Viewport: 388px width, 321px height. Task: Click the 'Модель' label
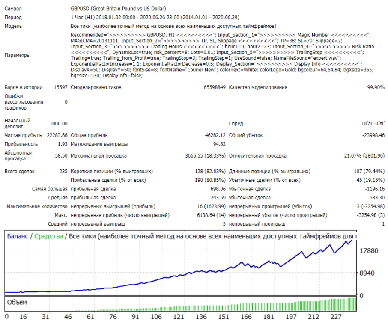pyautogui.click(x=13, y=26)
